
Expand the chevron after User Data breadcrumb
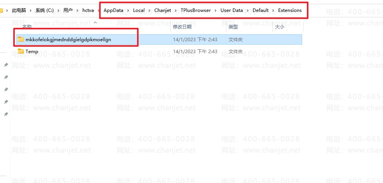click(x=248, y=10)
